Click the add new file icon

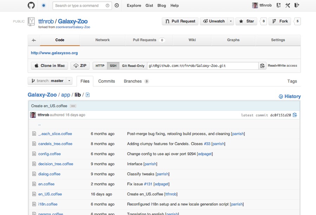[88, 95]
